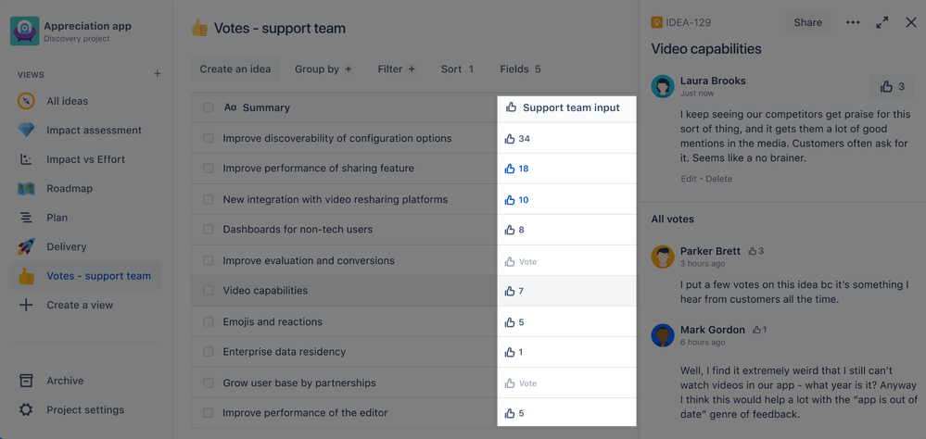Image resolution: width=926 pixels, height=439 pixels.
Task: Vote on Improve evaluation and conversions
Action: [521, 261]
